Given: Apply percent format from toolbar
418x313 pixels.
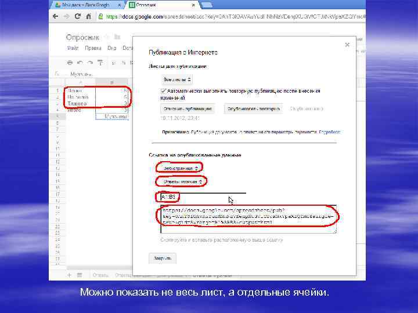Looking at the screenshot, I should tap(124, 63).
